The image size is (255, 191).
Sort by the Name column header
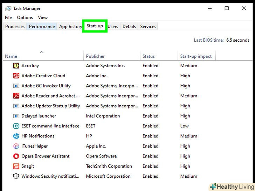tap(43, 56)
